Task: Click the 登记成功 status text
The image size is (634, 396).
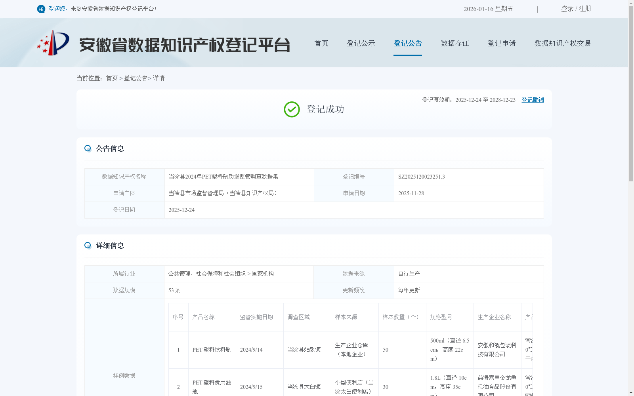Action: pos(325,109)
